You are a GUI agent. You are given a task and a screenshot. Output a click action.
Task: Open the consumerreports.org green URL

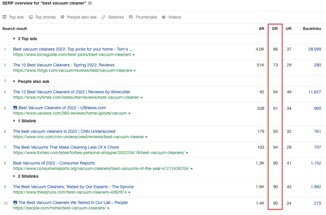point(101,169)
